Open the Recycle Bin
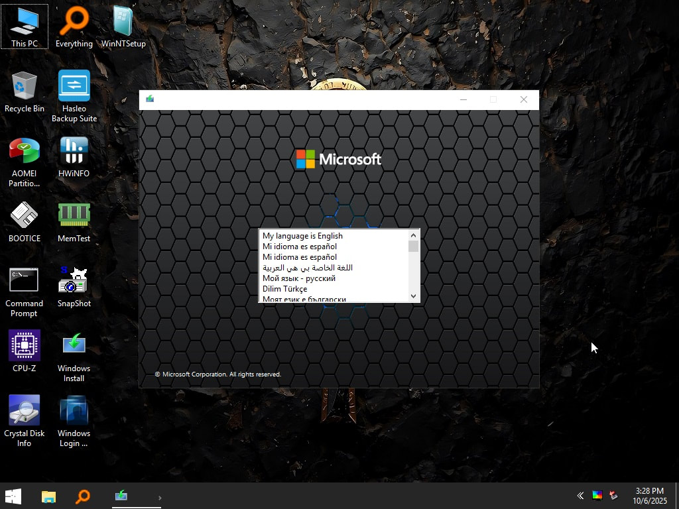Image resolution: width=679 pixels, height=509 pixels. point(25,86)
